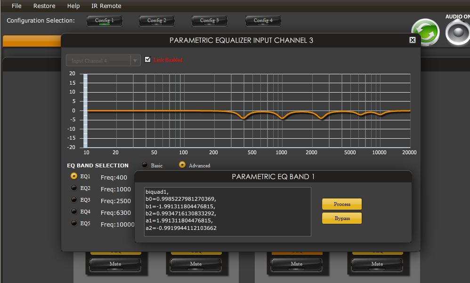Select Config 2 configuration
The width and height of the screenshot is (470, 283).
pyautogui.click(x=156, y=21)
